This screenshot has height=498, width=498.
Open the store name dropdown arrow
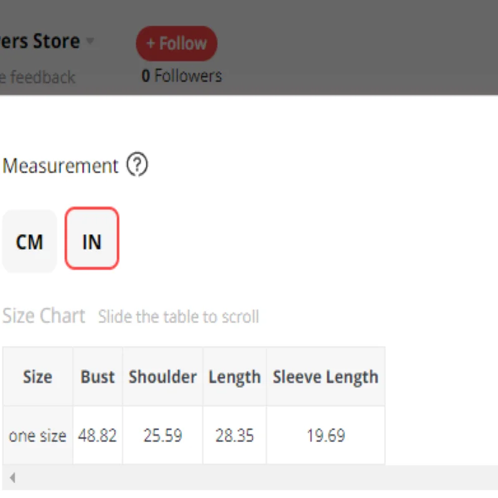point(90,40)
